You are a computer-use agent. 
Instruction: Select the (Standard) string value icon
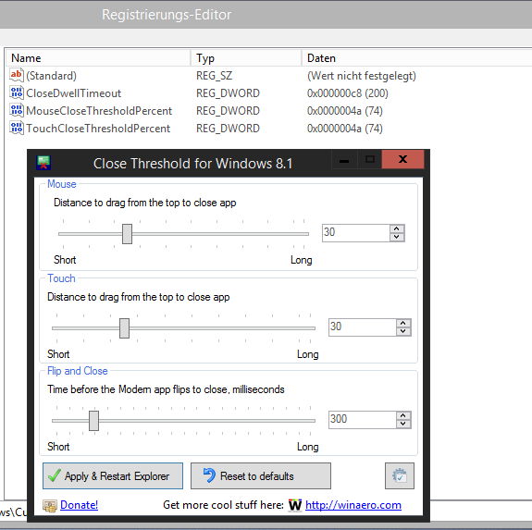[x=17, y=75]
